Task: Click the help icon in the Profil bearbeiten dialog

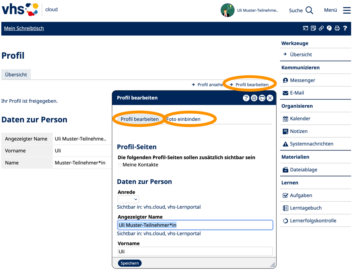Action: coord(246,98)
